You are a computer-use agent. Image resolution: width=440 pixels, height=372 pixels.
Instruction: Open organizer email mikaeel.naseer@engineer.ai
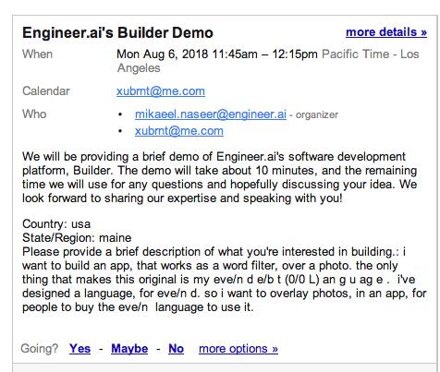point(211,114)
